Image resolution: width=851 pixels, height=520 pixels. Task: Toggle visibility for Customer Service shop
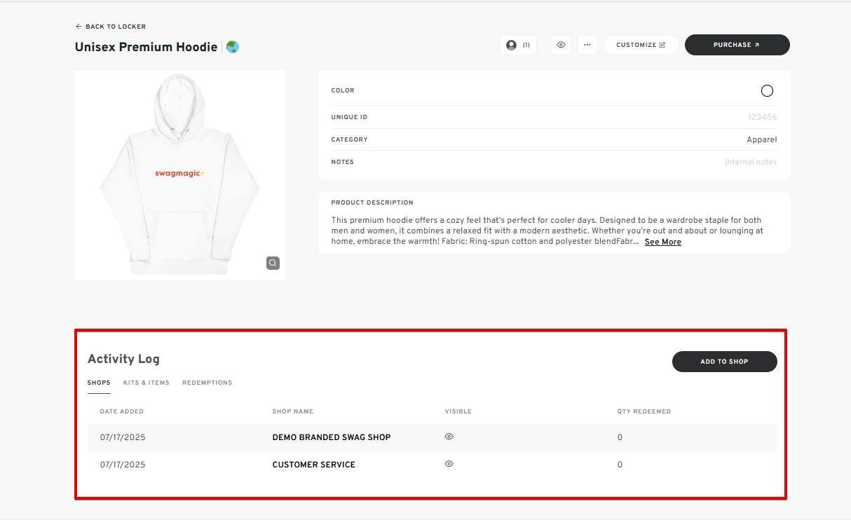449,464
